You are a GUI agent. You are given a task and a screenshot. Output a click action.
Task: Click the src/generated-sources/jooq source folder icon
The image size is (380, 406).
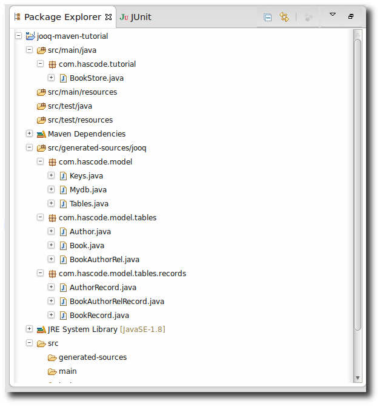41,148
